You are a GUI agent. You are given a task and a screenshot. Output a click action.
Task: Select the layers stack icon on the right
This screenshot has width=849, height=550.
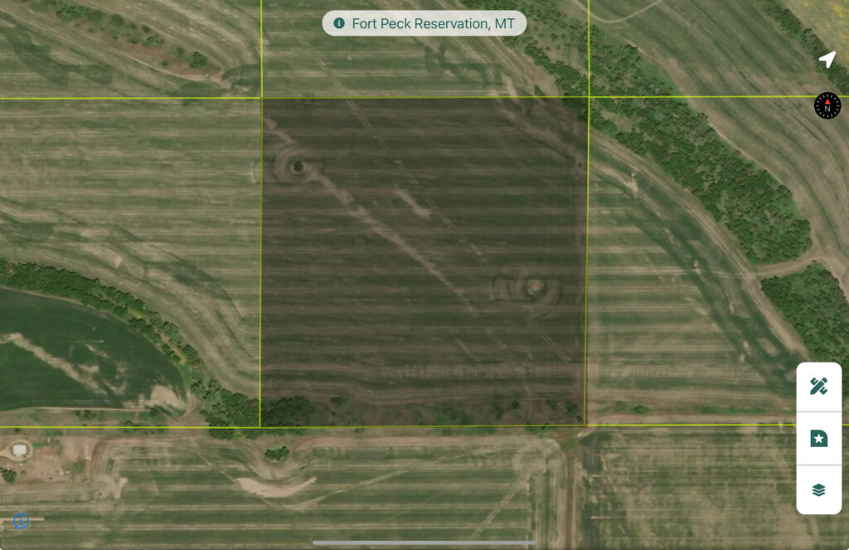pos(818,490)
